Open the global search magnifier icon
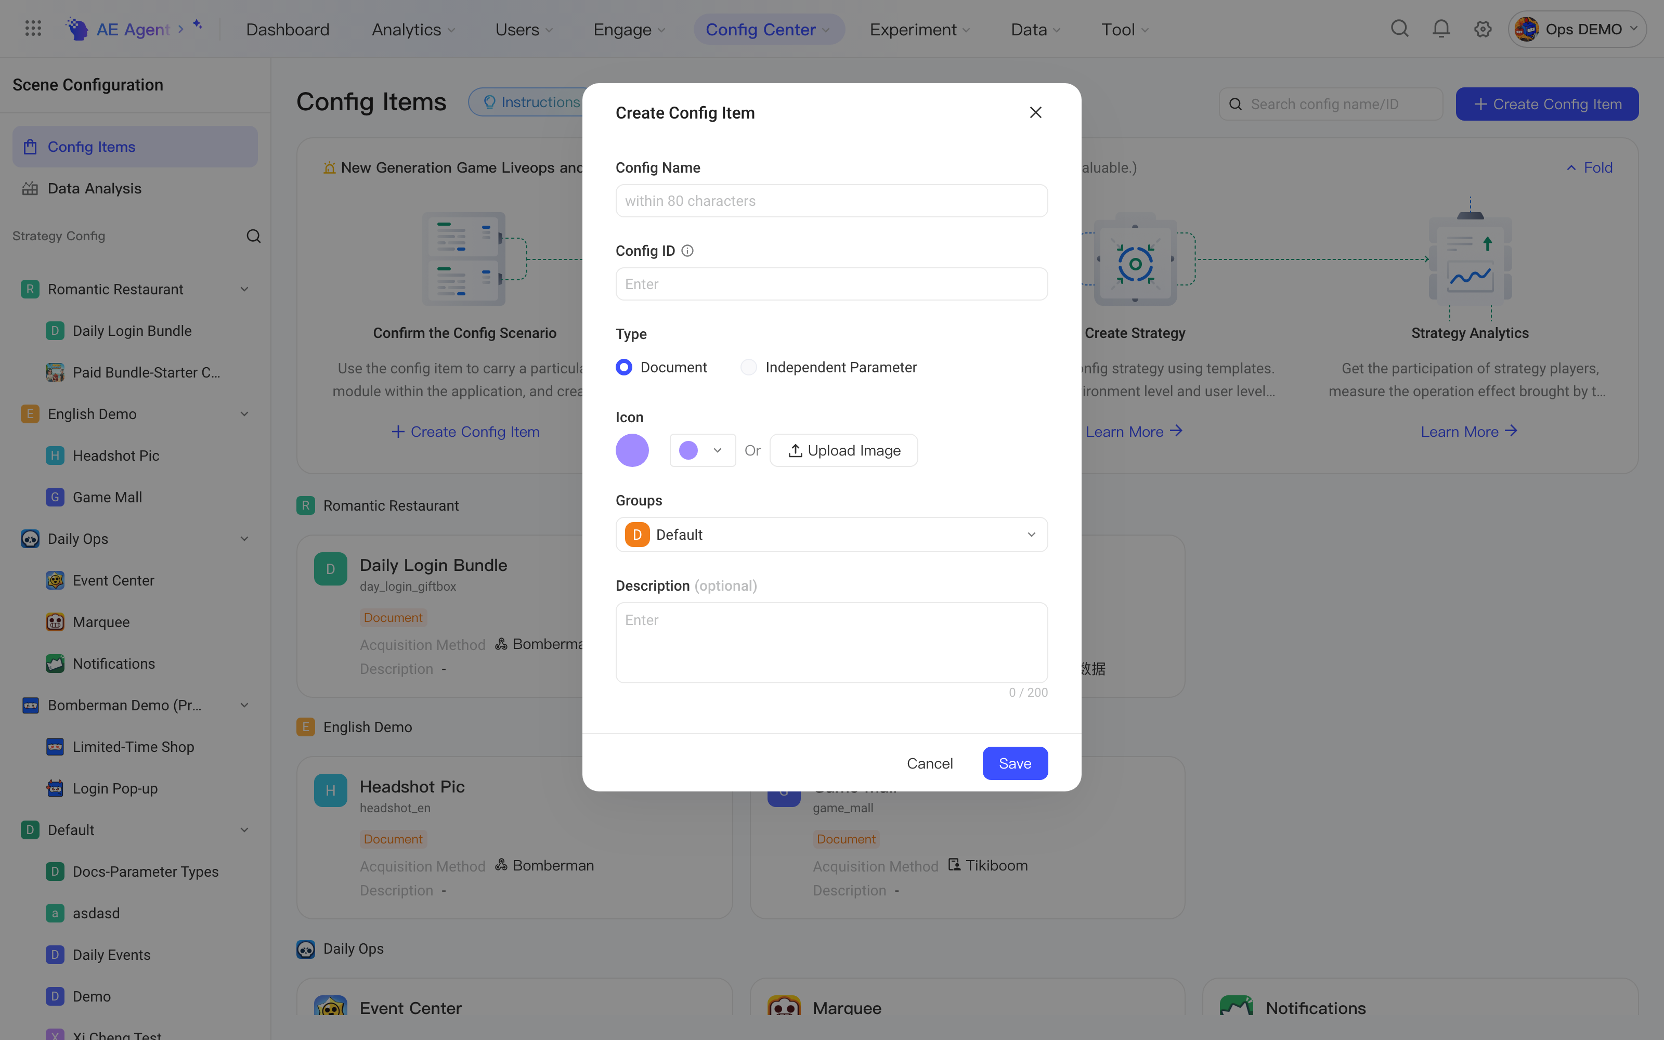This screenshot has width=1664, height=1040. click(x=1399, y=29)
